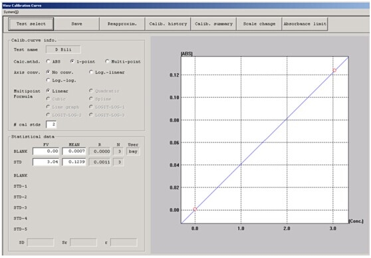Select Quadratic multipoint formula
This screenshot has height=258, width=371.
click(91, 91)
